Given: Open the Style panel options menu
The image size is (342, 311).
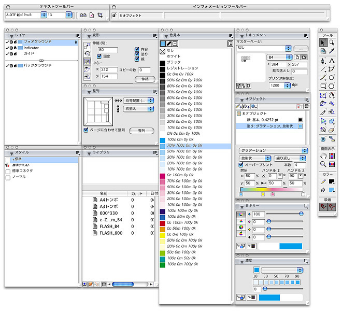Looking at the screenshot, I should click(78, 153).
